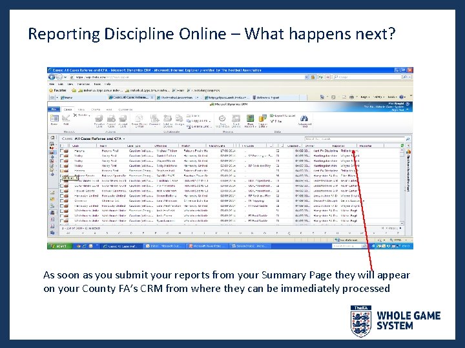Open the Copy a Link dropdown arrow
Viewport: 465px width, 348px height.
210,121
